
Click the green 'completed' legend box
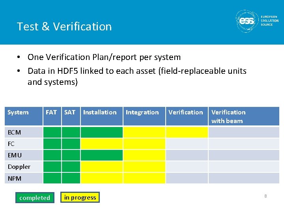point(35,198)
